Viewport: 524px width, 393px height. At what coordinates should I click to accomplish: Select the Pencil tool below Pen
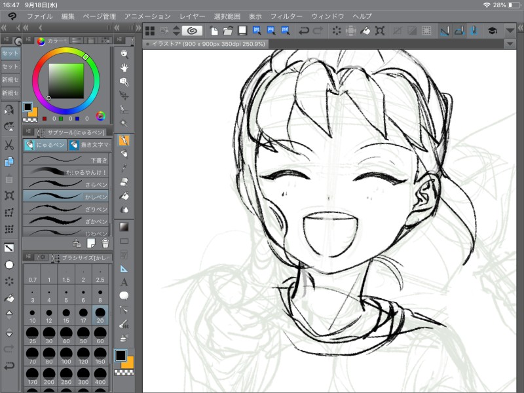124,154
